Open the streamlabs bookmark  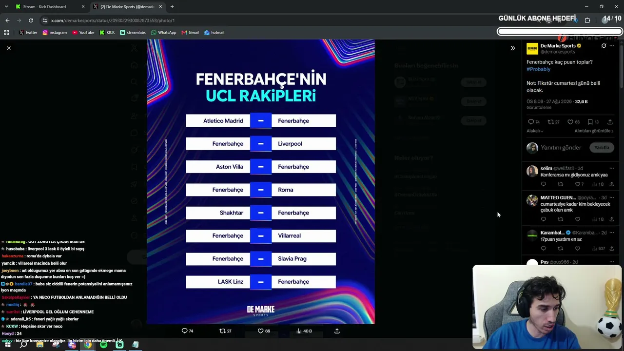point(133,33)
